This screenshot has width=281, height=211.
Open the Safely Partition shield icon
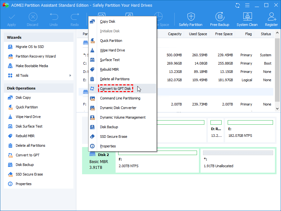click(x=191, y=17)
